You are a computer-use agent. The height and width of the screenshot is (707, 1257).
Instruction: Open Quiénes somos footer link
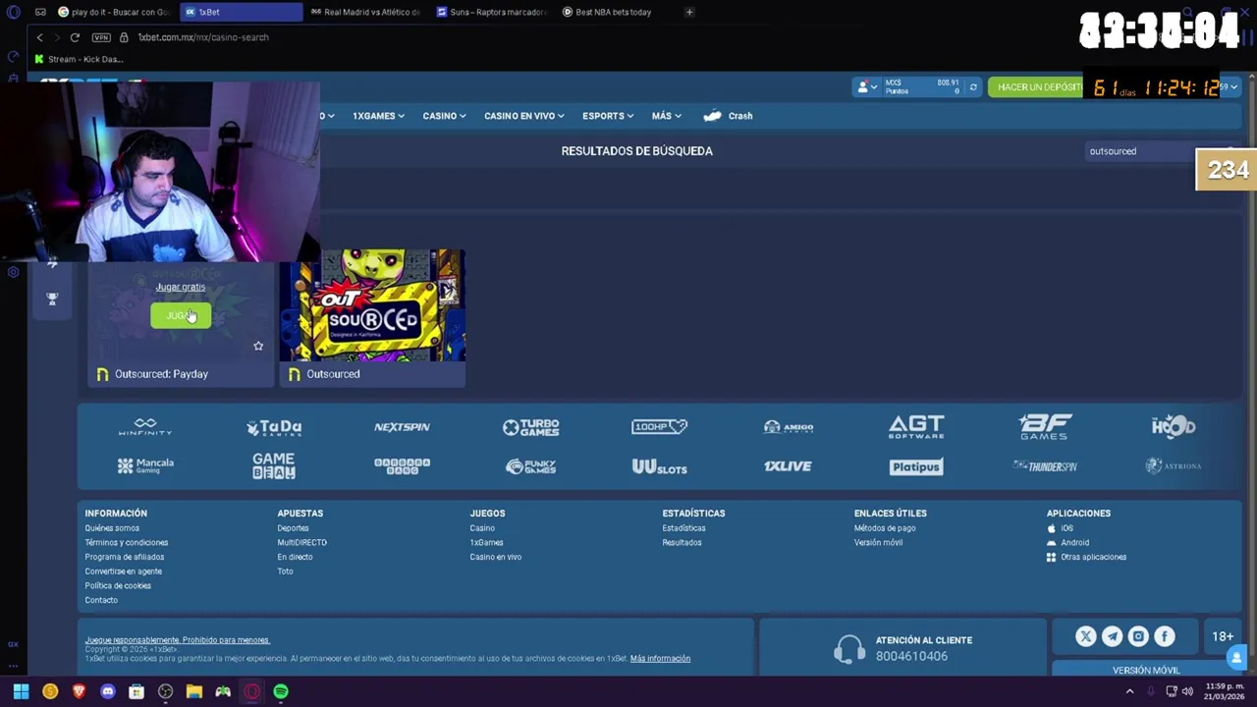tap(112, 528)
